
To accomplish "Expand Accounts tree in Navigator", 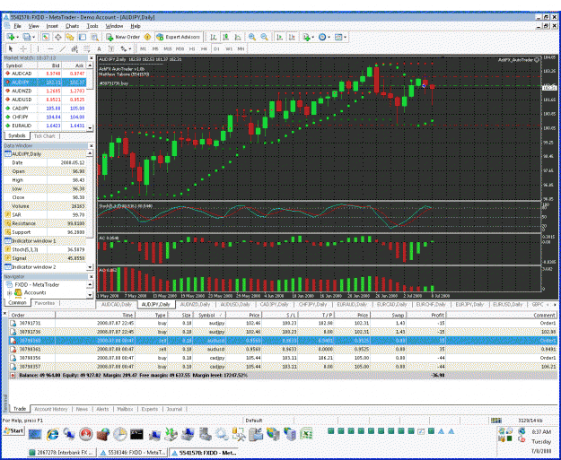I will 9,292.
